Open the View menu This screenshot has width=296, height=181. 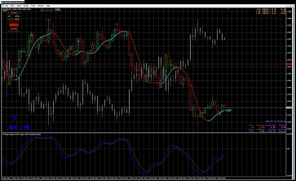tap(12, 6)
